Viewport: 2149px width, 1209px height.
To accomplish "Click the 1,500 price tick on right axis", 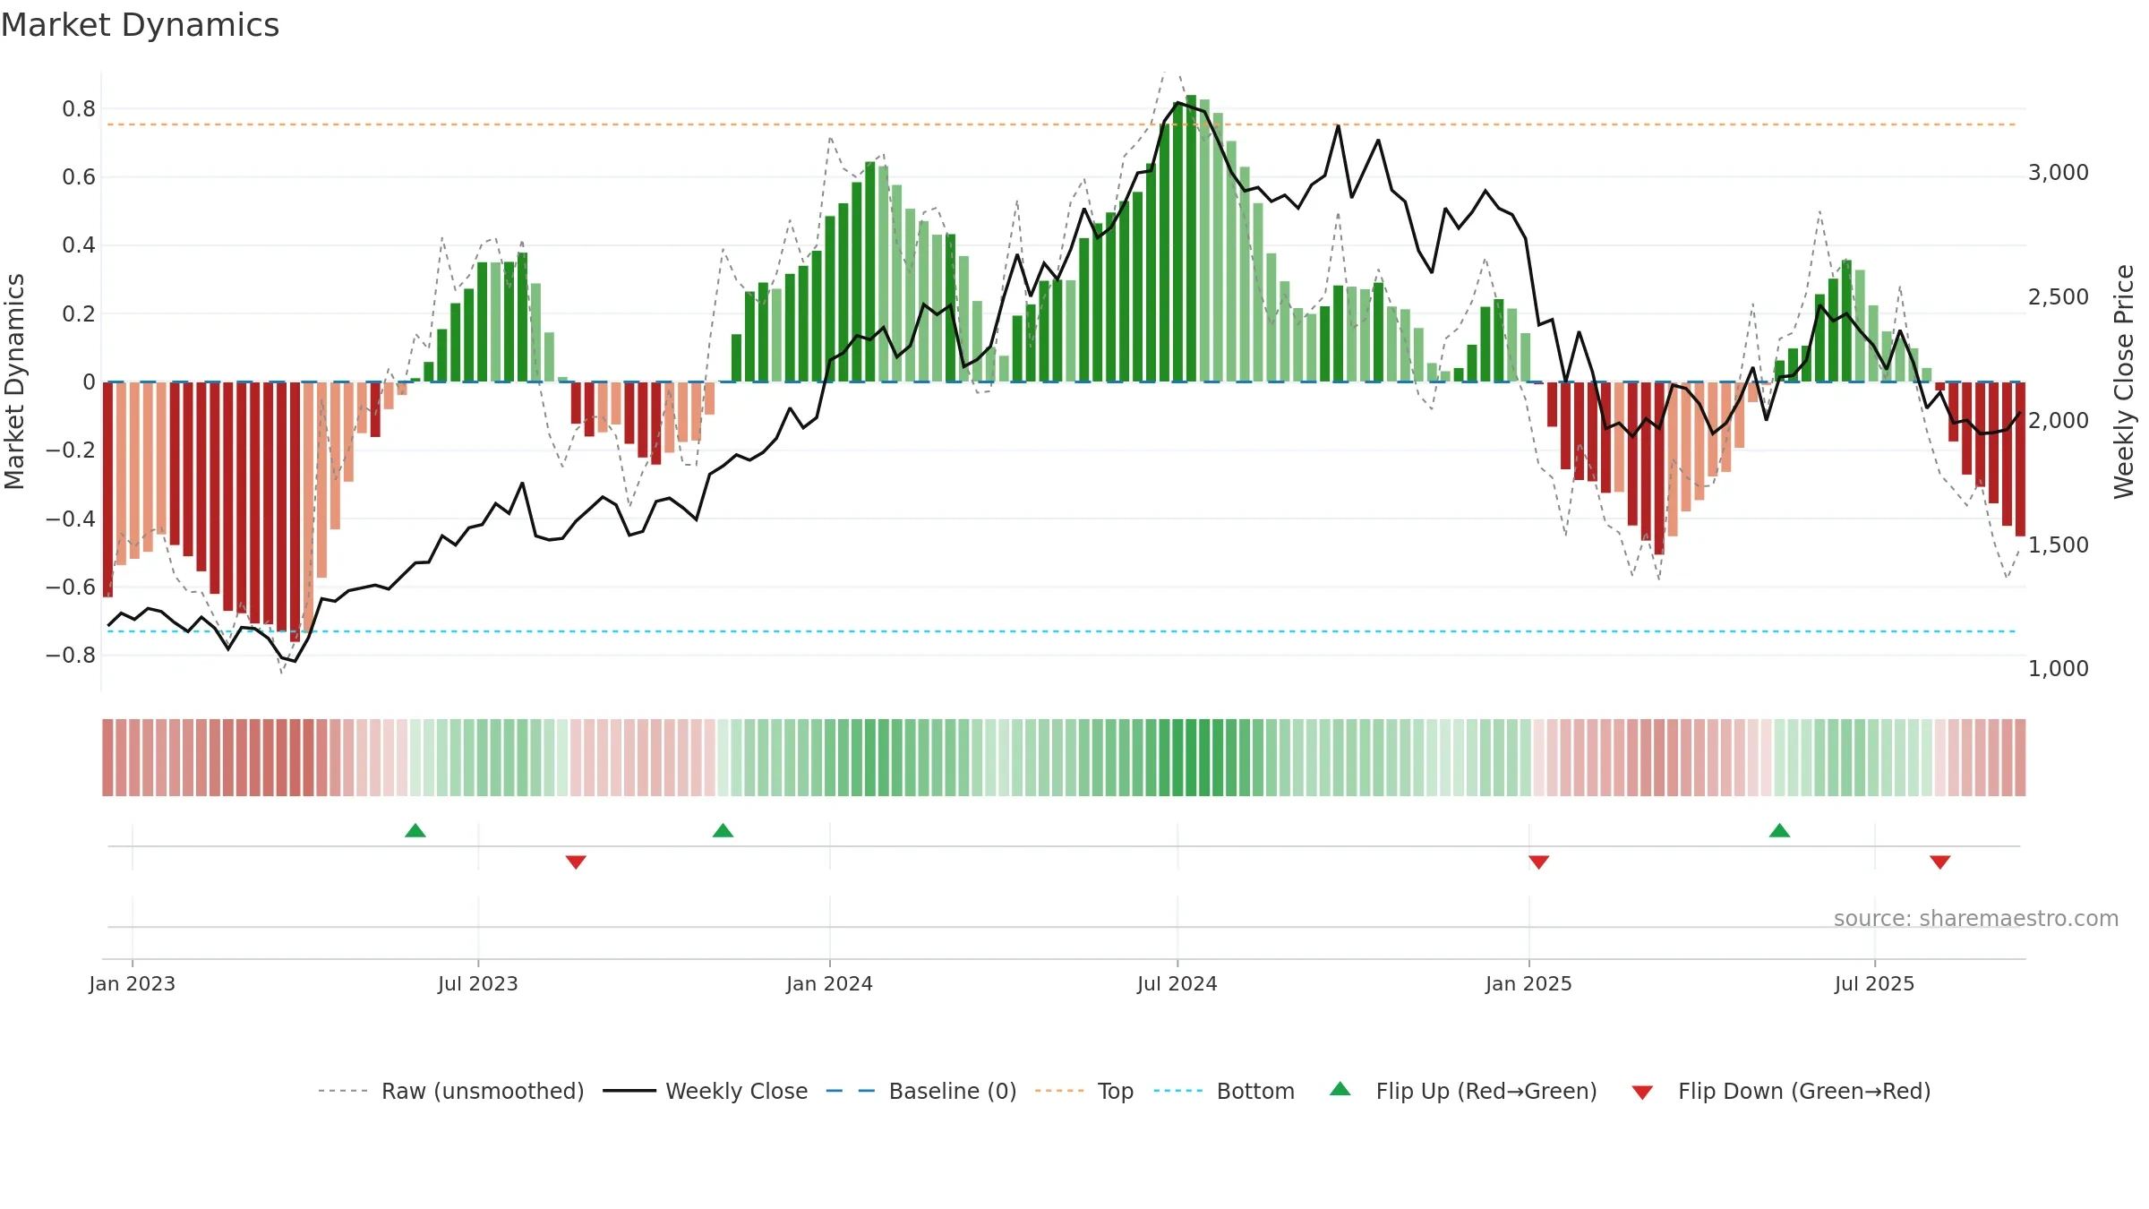I will click(2059, 544).
